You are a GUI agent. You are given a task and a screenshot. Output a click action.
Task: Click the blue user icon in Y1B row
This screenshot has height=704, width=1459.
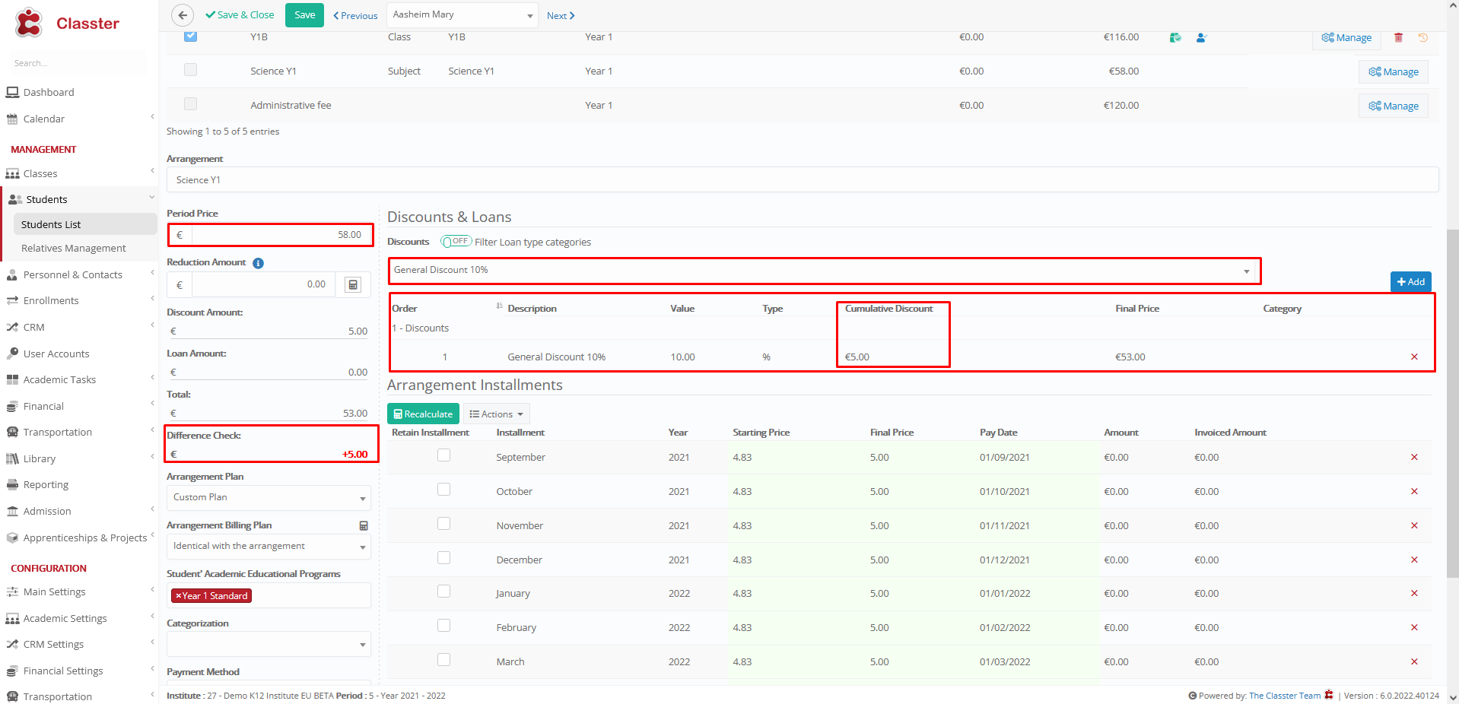[1201, 37]
